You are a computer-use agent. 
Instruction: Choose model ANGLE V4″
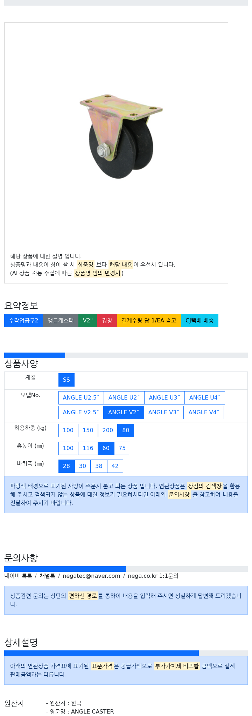[204, 413]
